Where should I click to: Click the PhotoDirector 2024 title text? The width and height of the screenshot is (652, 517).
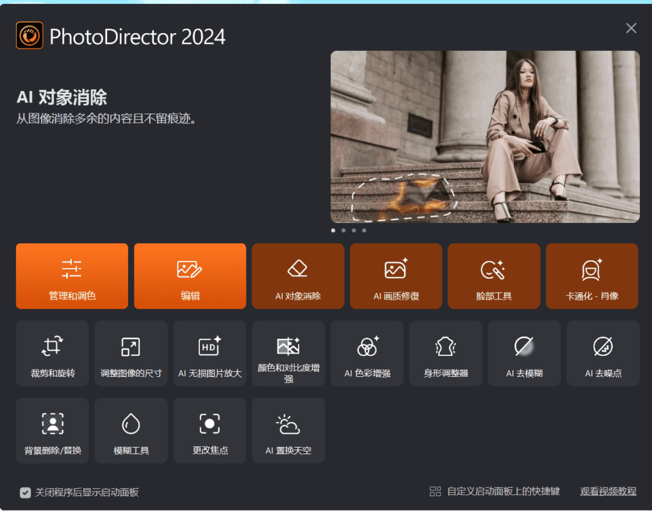[138, 36]
